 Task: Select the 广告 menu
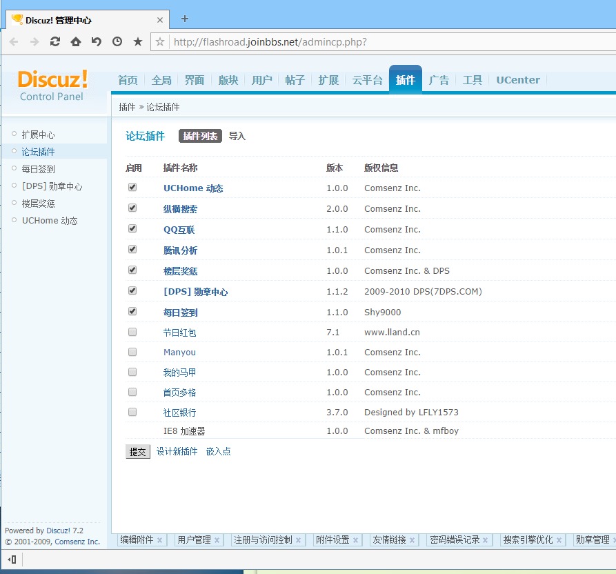tap(439, 80)
